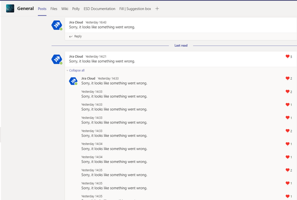Click heart reaction with 5 on 14:21 post

(x=289, y=57)
